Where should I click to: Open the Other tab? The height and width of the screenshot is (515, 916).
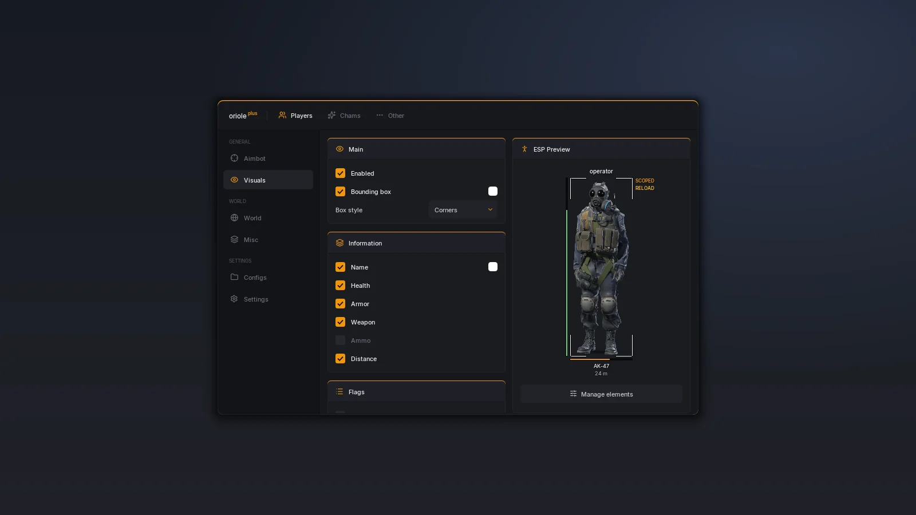point(390,116)
